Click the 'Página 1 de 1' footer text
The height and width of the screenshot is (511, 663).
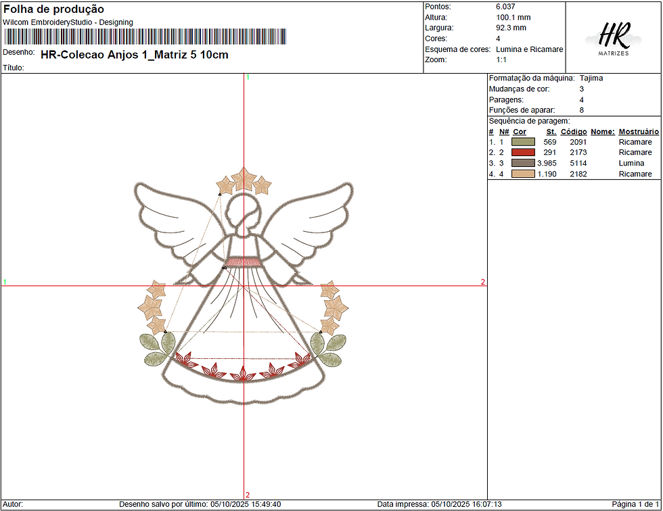pyautogui.click(x=635, y=504)
